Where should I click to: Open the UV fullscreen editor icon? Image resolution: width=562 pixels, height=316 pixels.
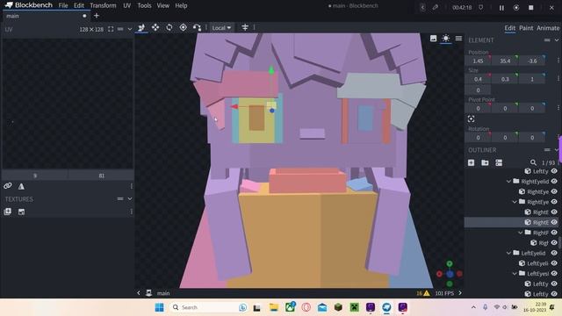click(111, 29)
